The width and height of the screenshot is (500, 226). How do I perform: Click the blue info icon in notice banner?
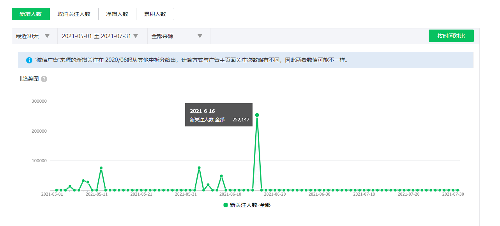[29, 60]
